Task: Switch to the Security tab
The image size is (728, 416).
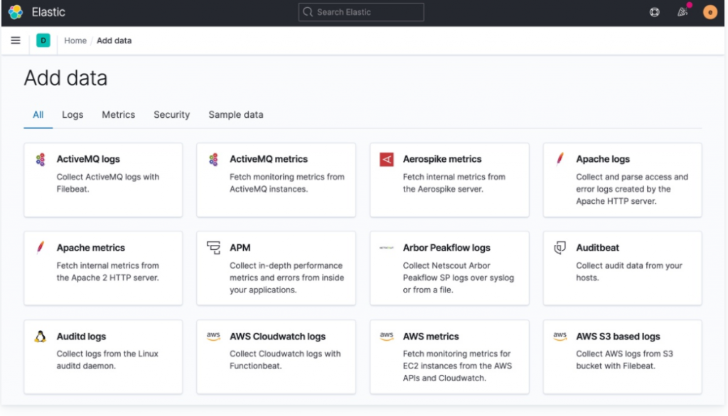Action: 172,114
